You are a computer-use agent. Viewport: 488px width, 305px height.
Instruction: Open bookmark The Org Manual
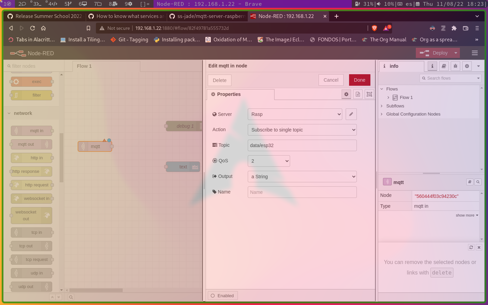coord(384,40)
